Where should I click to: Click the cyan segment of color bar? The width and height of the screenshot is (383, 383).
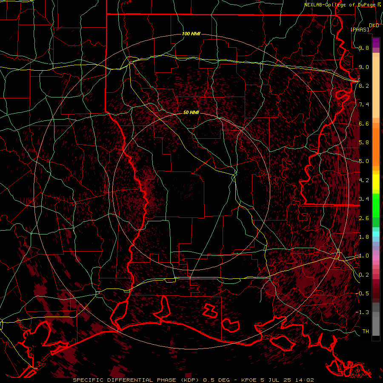[x=376, y=234]
